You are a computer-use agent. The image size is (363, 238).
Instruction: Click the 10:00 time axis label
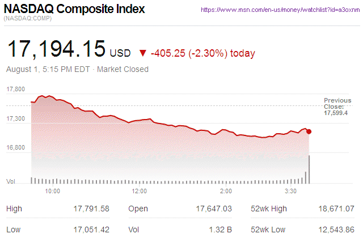[53, 191]
